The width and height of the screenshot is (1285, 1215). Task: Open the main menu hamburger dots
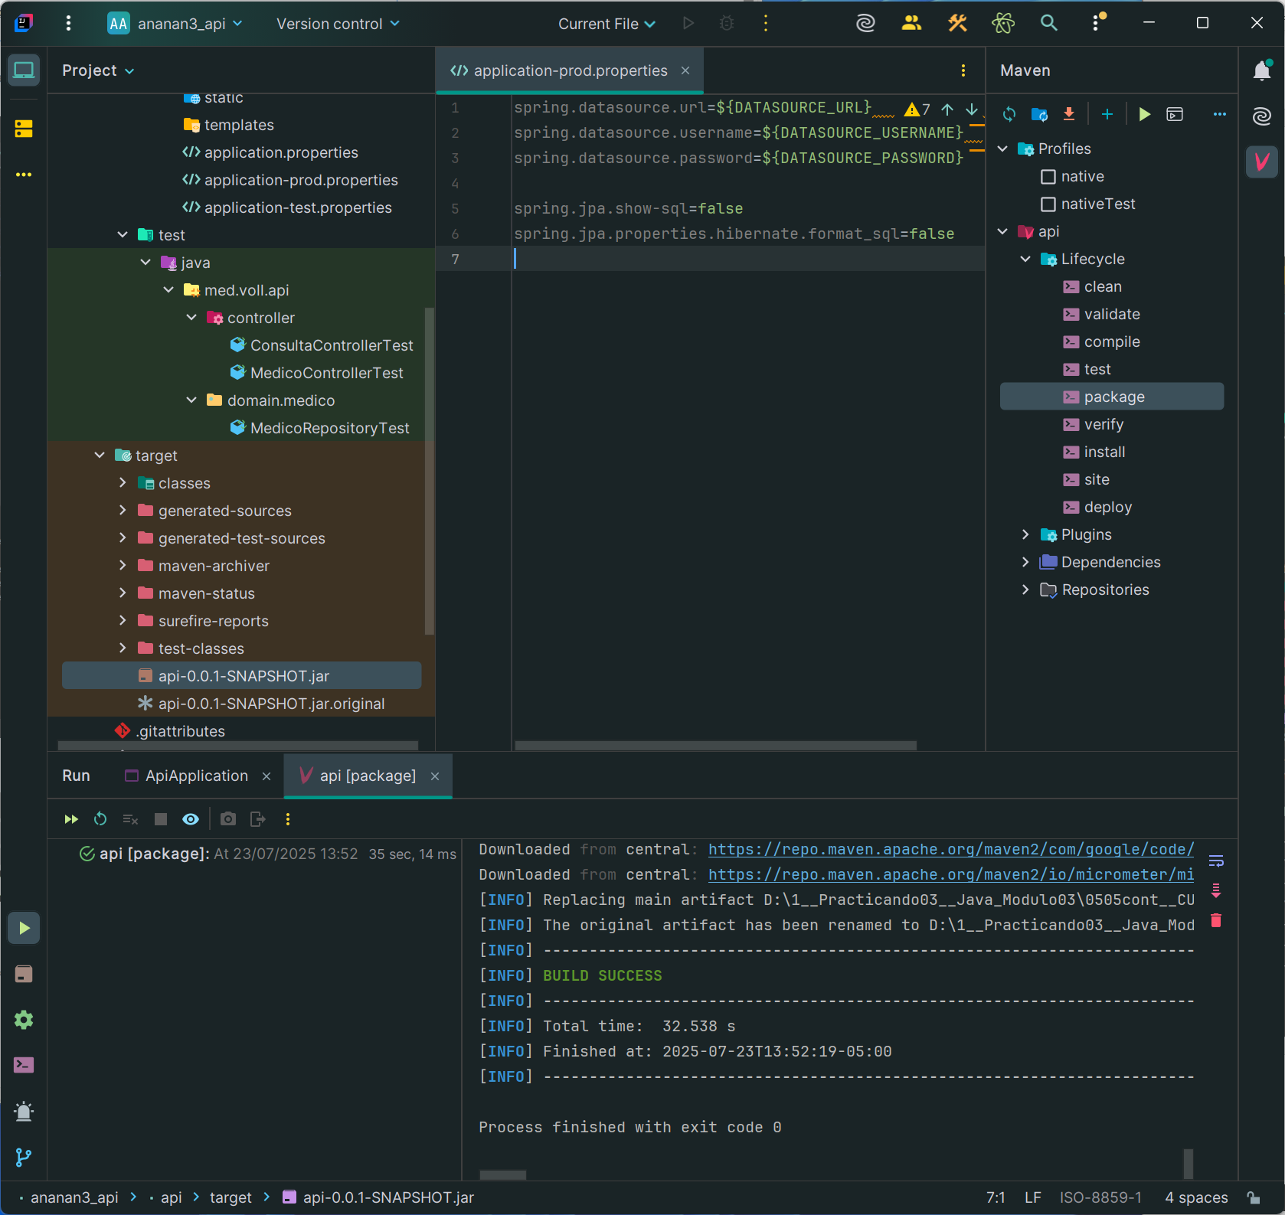69,24
